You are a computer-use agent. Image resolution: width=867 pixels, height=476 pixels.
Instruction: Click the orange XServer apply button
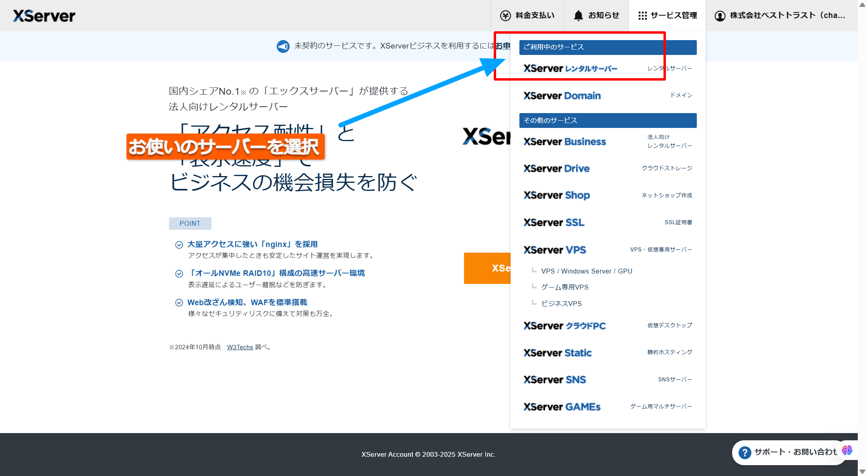coord(487,268)
